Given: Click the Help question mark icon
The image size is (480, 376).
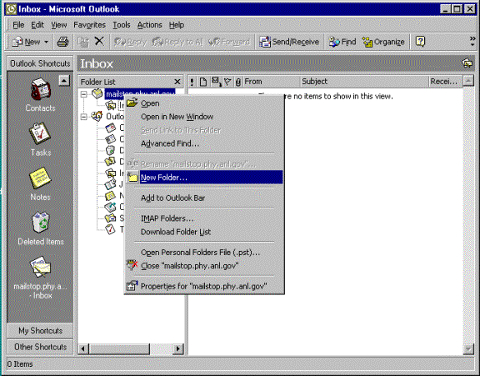Looking at the screenshot, I should 420,42.
